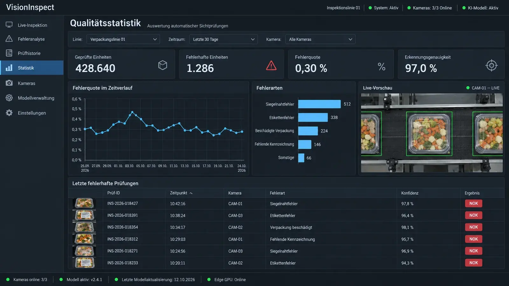Open the Linie dropdown Verpackungslinie 01
The height and width of the screenshot is (286, 509).
point(123,39)
